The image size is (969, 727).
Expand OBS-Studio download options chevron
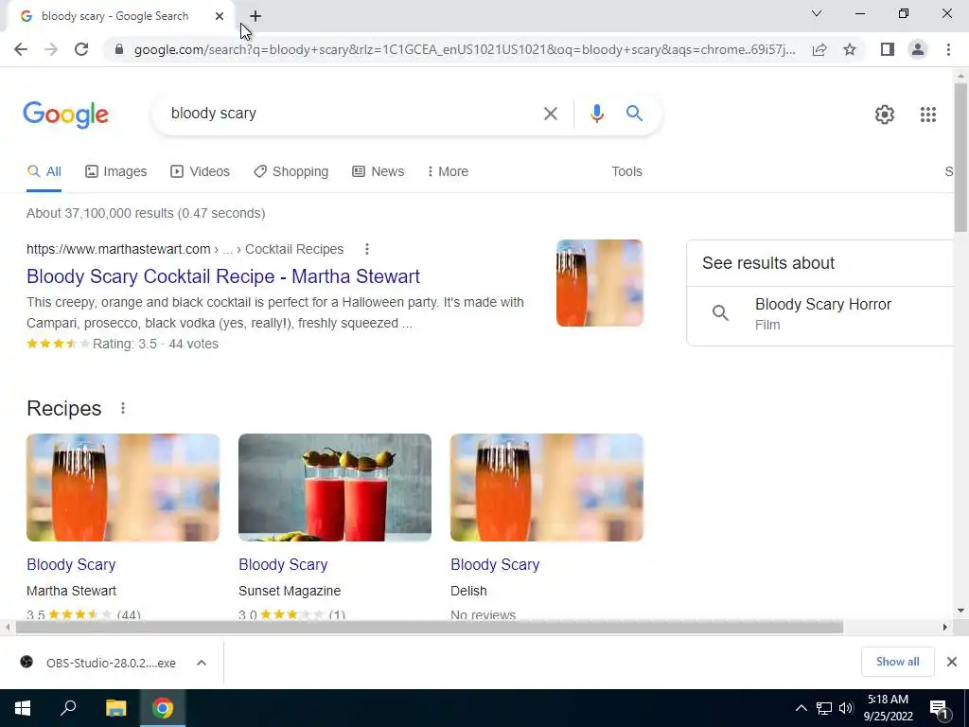point(202,663)
